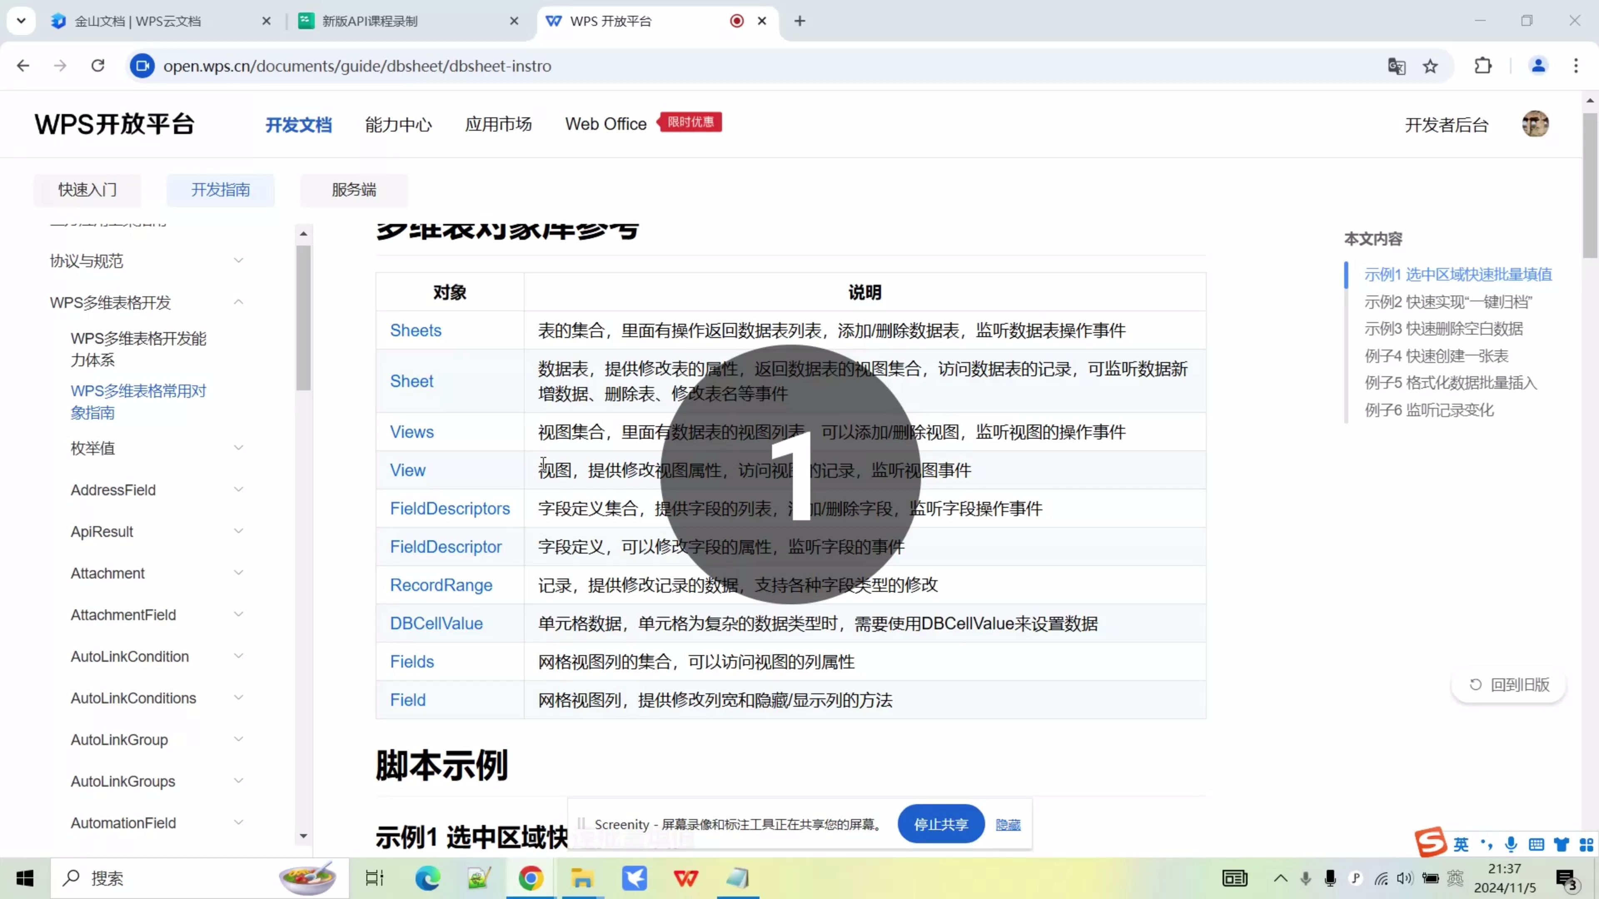Open the tab search dropdown arrow

point(20,20)
